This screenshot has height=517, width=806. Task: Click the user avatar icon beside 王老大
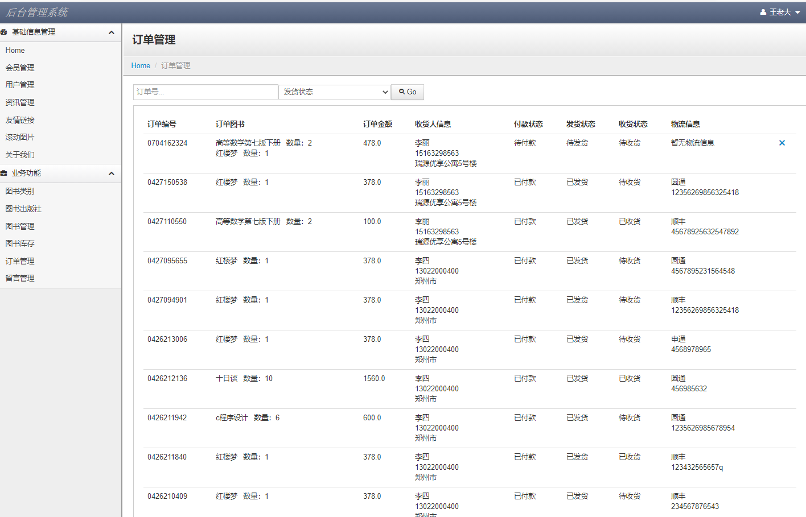(763, 12)
